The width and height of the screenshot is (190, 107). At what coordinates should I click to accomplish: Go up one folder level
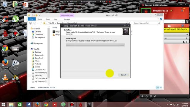[41, 23]
